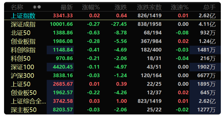Click the 总手 column header
Image resolution: width=222 pixels, height=115 pixels.
pyautogui.click(x=210, y=7)
